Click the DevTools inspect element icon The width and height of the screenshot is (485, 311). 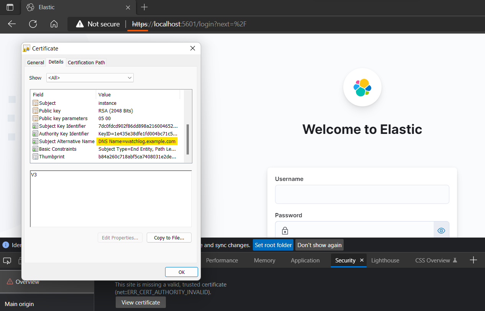[x=7, y=261]
